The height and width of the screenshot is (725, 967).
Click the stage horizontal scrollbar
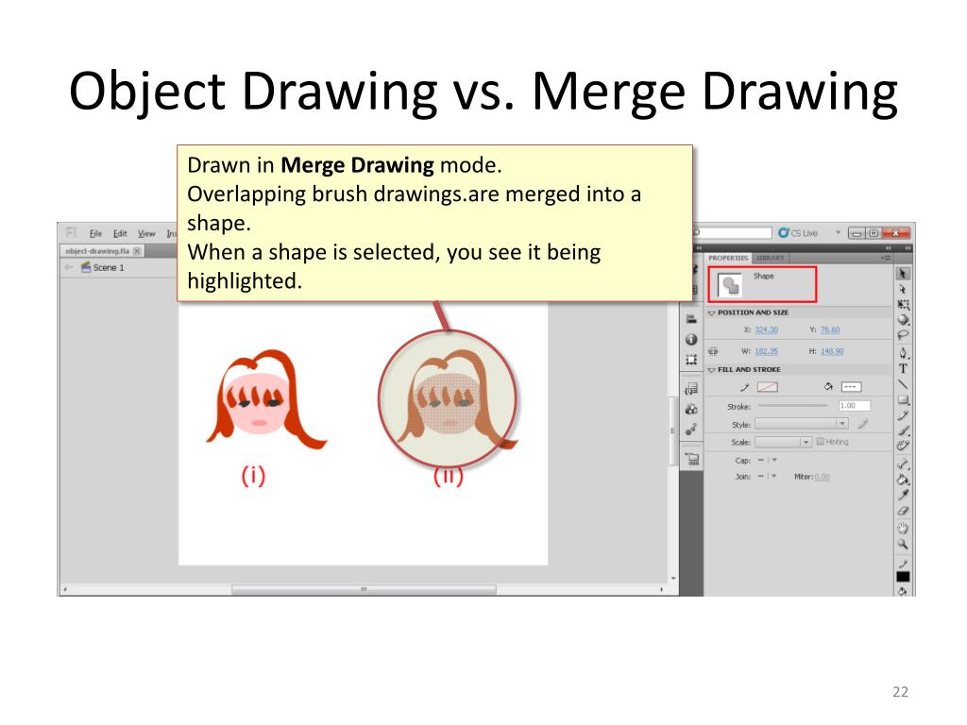coord(364,590)
